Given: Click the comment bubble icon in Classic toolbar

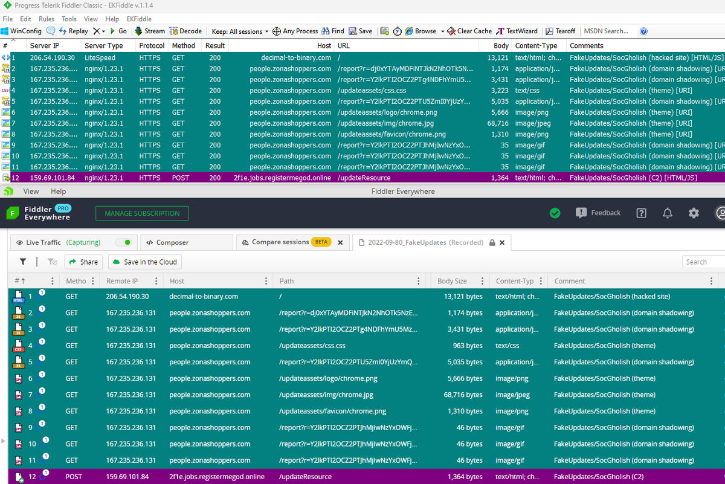Looking at the screenshot, I should 50,31.
